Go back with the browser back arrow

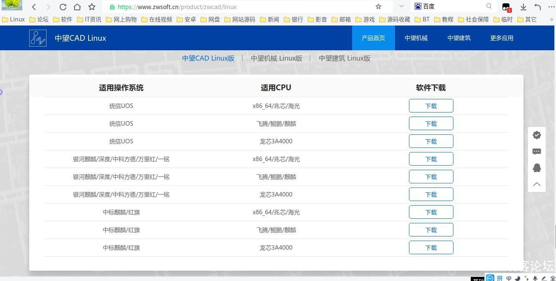(34, 7)
